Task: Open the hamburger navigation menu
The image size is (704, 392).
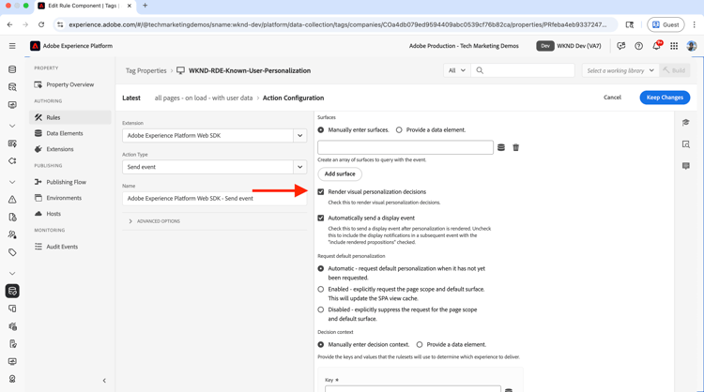Action: click(12, 46)
